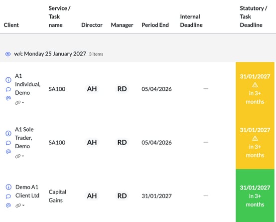The image size is (276, 222).
Task: Click AH director badge in A1 Individual row
Action: (x=92, y=89)
